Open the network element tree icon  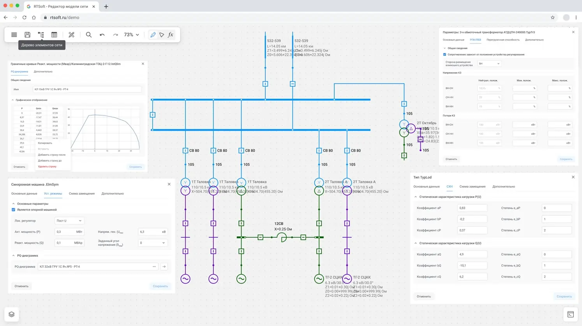(x=41, y=35)
